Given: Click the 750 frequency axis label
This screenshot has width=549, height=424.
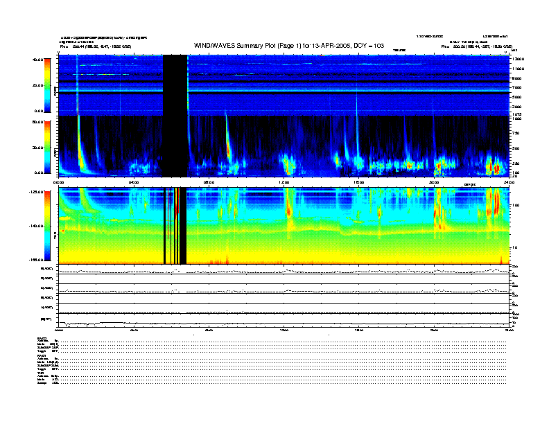Looking at the screenshot, I should pos(516,133).
